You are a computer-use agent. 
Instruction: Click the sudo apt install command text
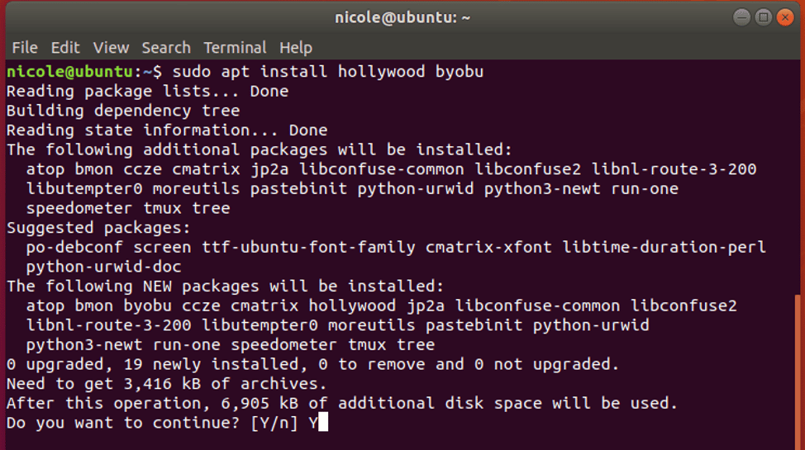point(327,71)
